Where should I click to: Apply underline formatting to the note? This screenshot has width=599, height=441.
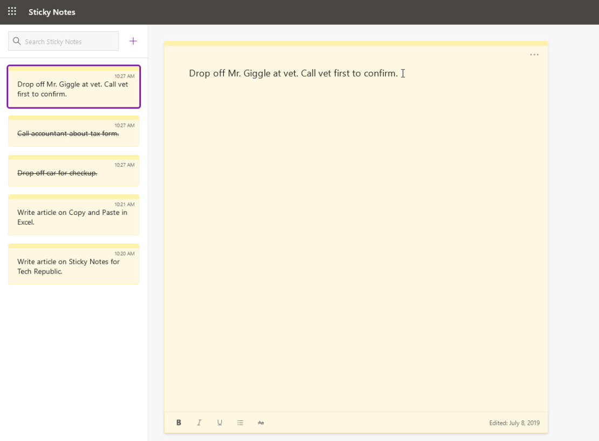coord(220,423)
